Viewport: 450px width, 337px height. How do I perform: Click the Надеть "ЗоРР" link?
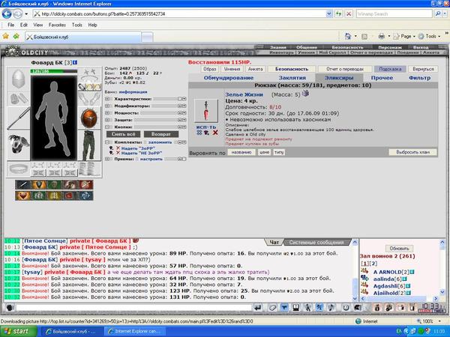click(138, 148)
